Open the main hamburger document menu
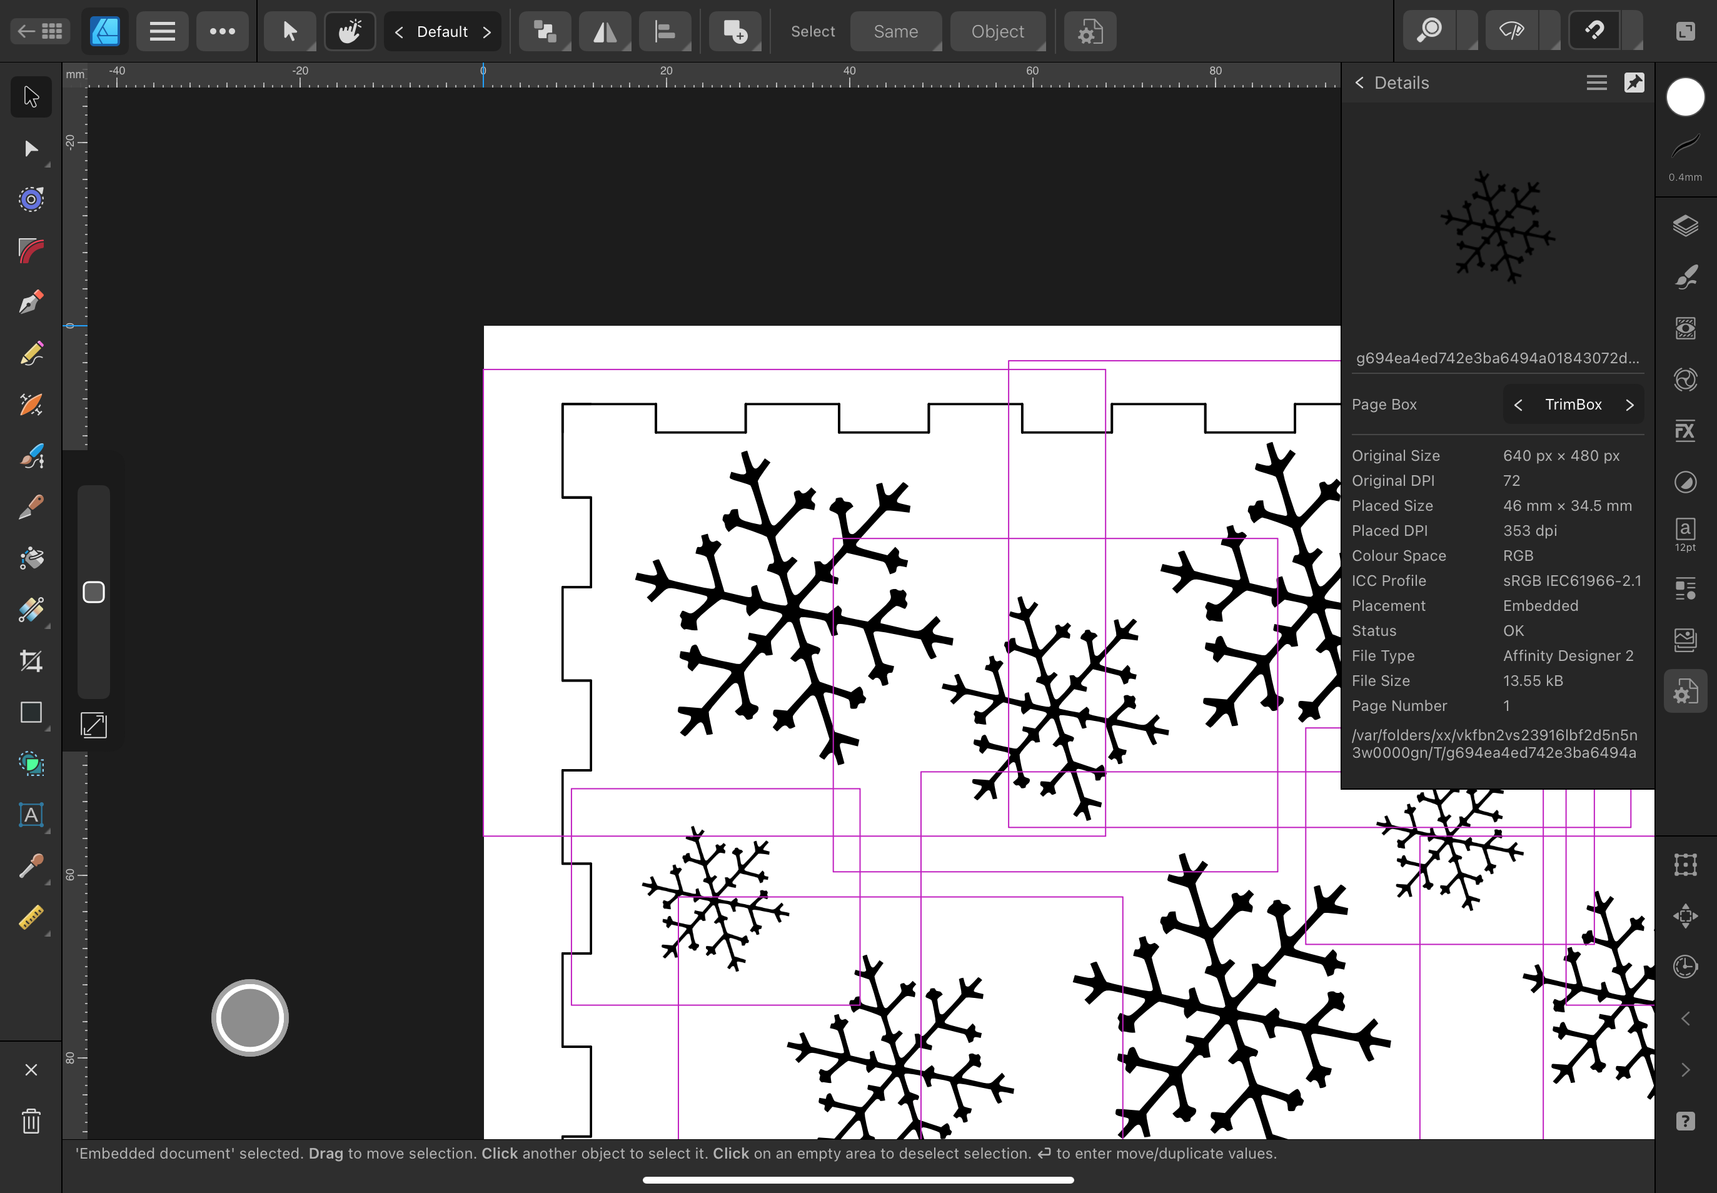This screenshot has height=1193, width=1717. pos(162,31)
